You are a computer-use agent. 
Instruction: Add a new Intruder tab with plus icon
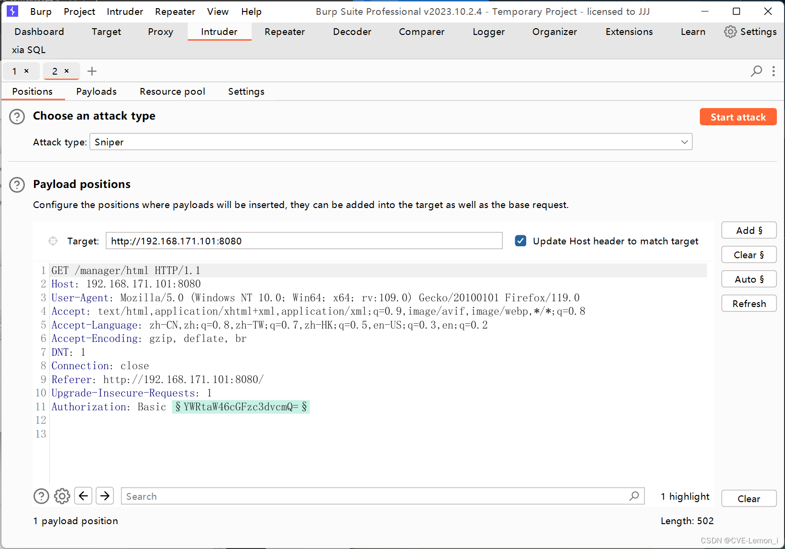(92, 71)
